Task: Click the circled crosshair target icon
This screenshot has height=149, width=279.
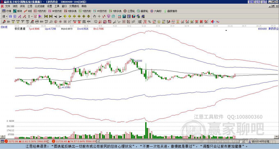Action: (56, 22)
